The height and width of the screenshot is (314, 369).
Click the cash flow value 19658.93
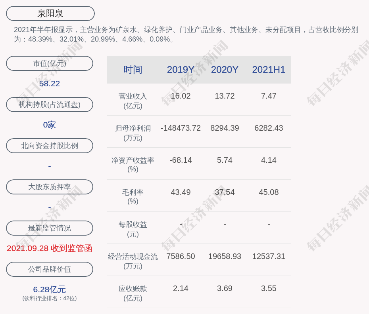click(x=225, y=256)
